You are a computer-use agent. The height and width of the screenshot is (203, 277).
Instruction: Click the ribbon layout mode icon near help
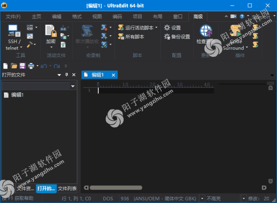(x=233, y=16)
